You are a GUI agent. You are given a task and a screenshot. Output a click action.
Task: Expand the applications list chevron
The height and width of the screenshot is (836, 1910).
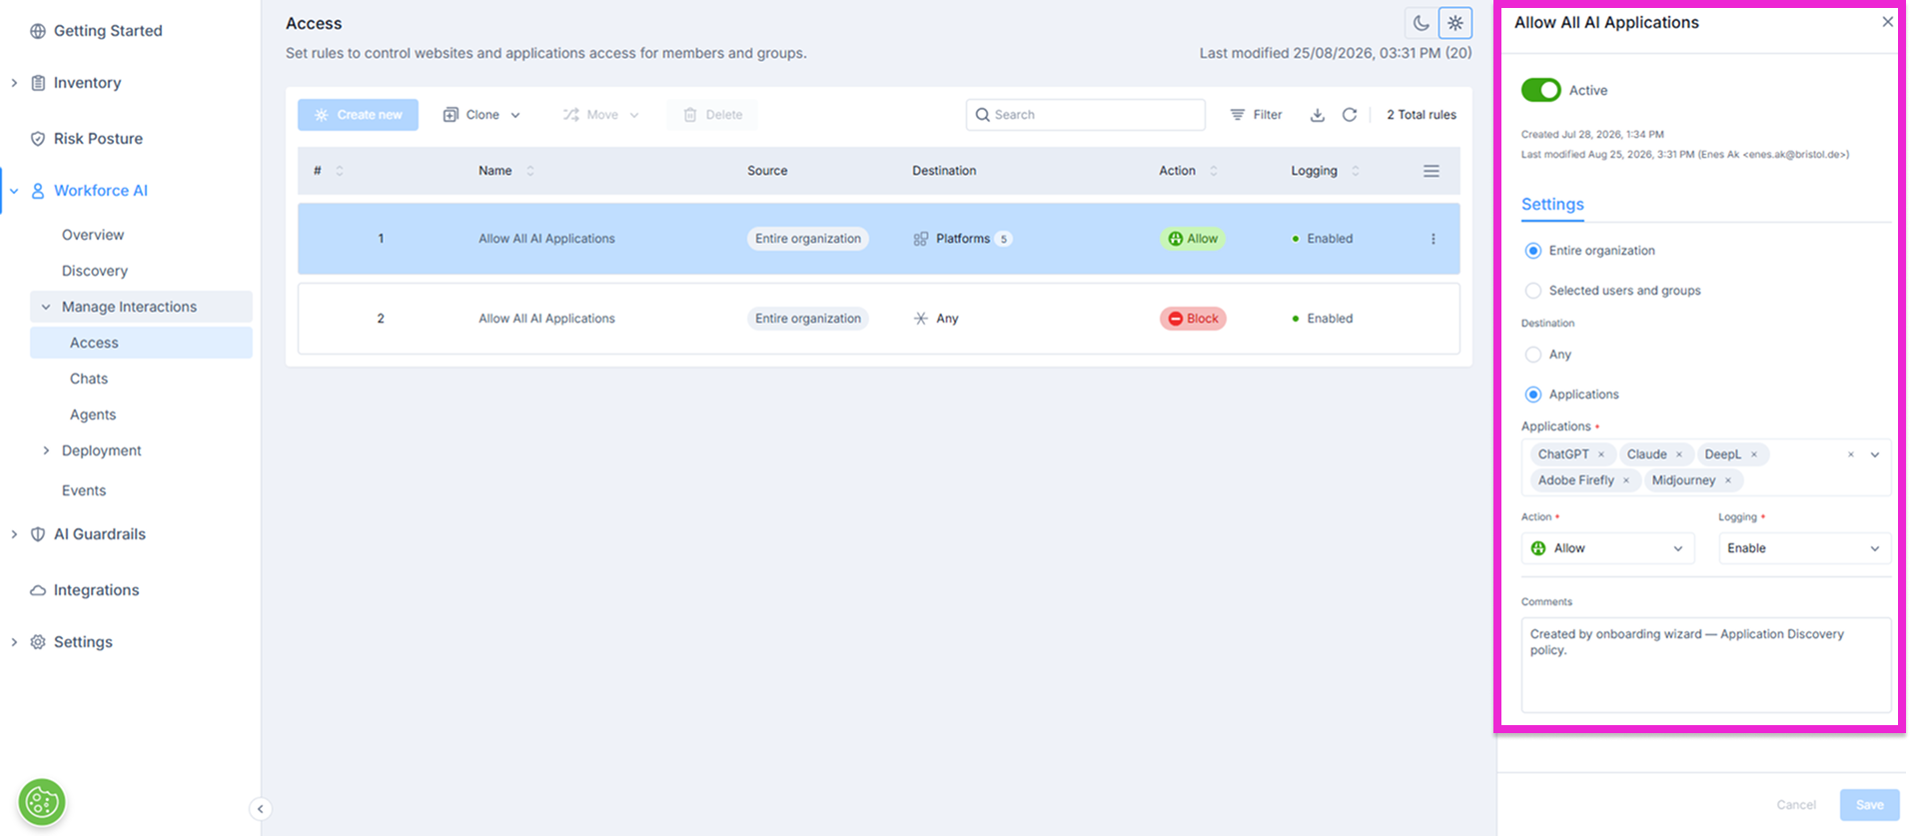coord(1875,454)
